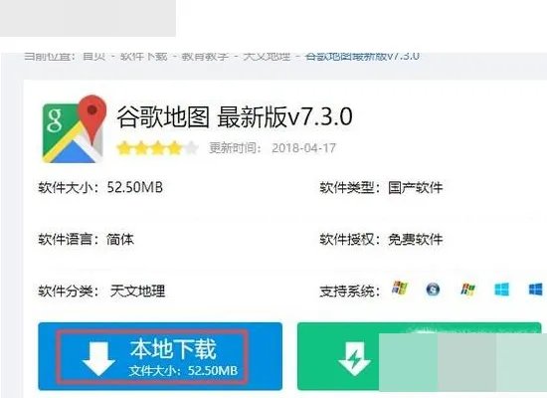The width and height of the screenshot is (547, 398).
Task: Click the 支持系统 label
Action: tap(349, 291)
